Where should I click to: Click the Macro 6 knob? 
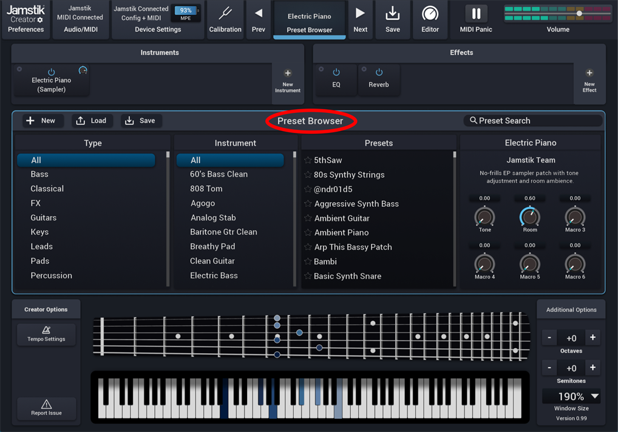click(575, 264)
